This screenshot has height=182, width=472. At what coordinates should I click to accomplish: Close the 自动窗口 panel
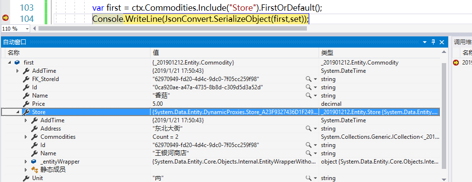pyautogui.click(x=442, y=42)
